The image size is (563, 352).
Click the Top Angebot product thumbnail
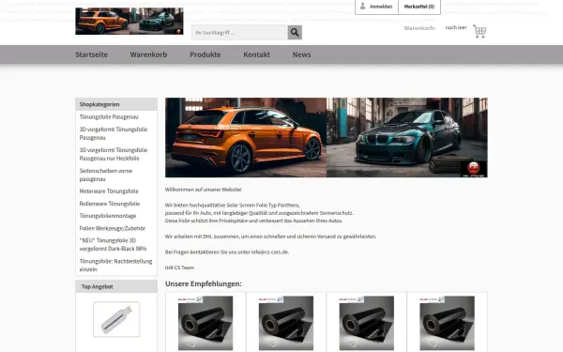tap(116, 319)
